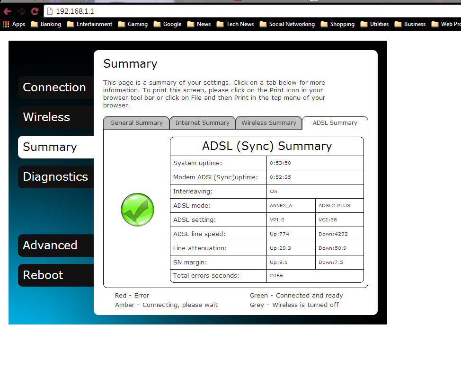The image size is (461, 368).
Task: Click the Reboot sidebar button
Action: (43, 275)
